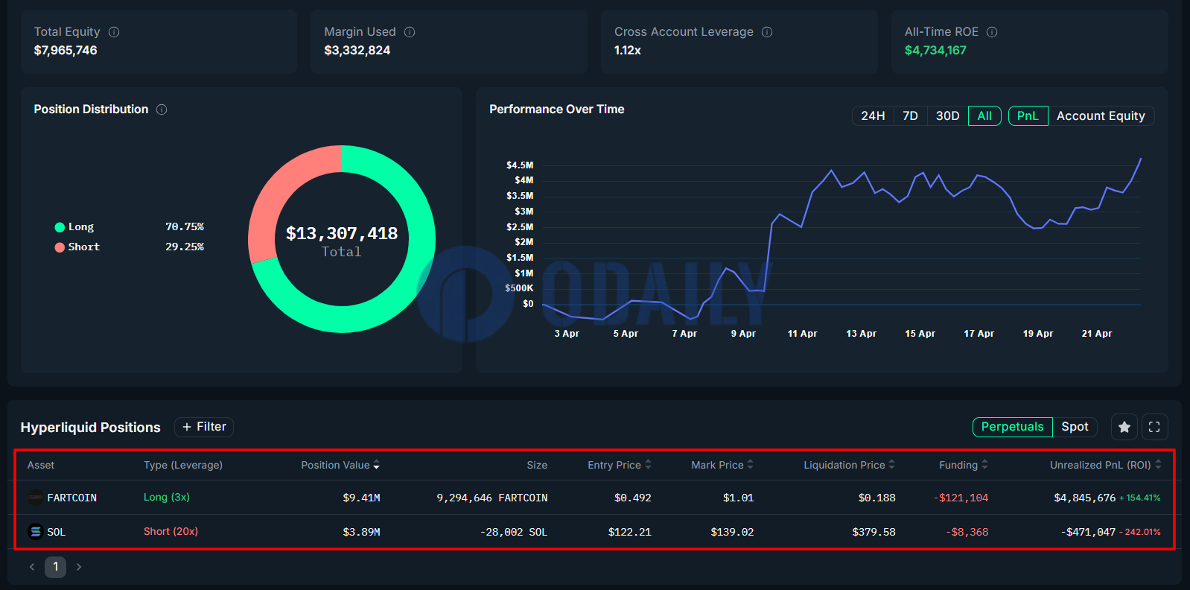Click the 1.12x leverage value
The height and width of the screenshot is (590, 1190).
click(x=628, y=51)
